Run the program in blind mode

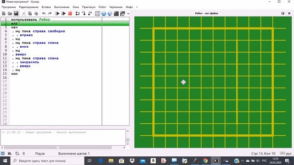(x=64, y=13)
